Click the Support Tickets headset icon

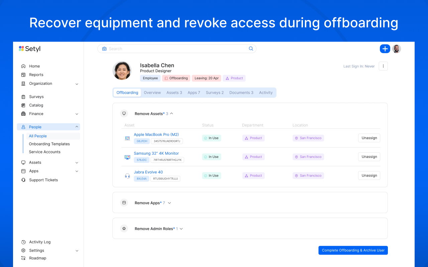[23, 180]
